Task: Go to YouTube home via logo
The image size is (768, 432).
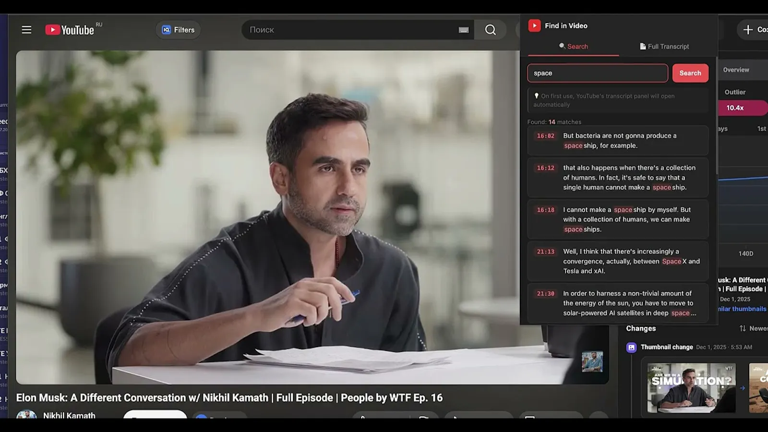Action: (70, 30)
